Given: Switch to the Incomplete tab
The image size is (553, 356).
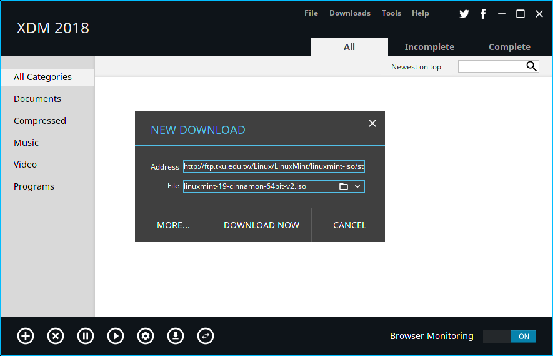Looking at the screenshot, I should [429, 47].
